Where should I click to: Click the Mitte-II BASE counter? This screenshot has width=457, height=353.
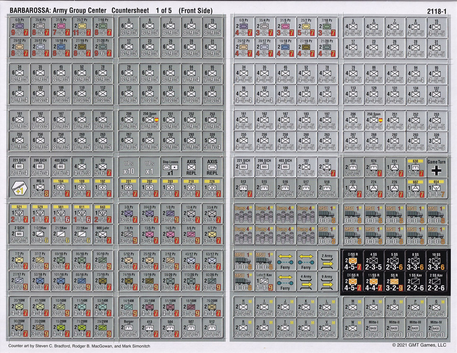[394, 328]
